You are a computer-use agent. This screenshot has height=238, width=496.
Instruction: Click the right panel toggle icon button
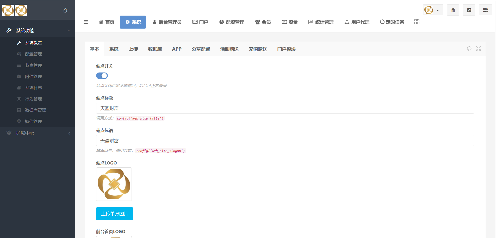point(486,10)
